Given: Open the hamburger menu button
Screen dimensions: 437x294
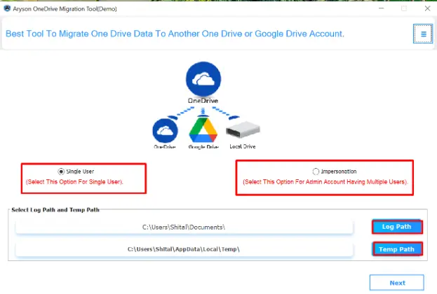Looking at the screenshot, I should coord(423,34).
